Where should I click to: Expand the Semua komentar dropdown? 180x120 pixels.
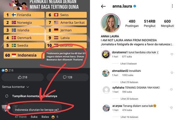tap(15, 87)
